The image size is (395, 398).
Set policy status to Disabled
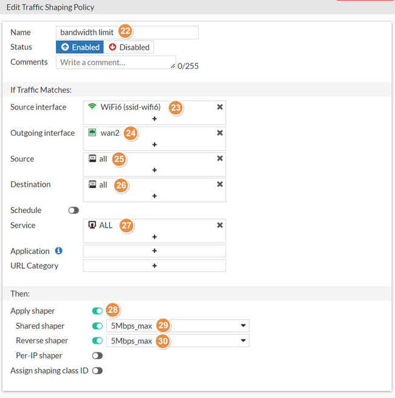(128, 47)
